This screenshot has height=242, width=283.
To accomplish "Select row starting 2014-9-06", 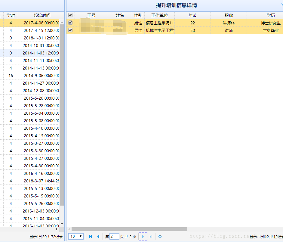I will click(29, 76).
